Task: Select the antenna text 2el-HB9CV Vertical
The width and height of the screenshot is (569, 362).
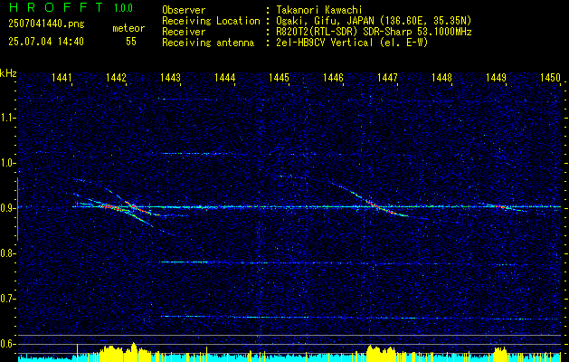Action: [x=325, y=43]
